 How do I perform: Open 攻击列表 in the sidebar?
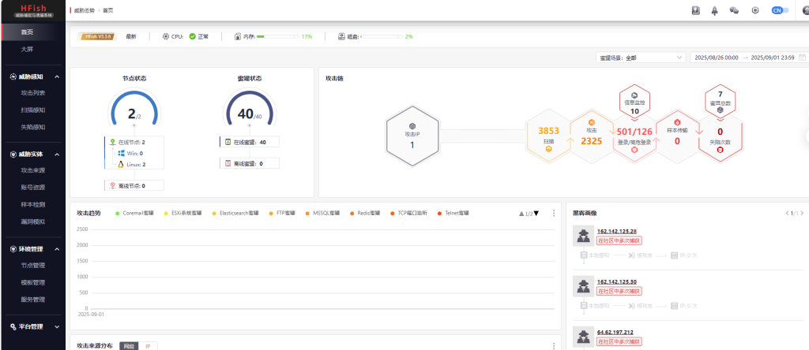(33, 93)
